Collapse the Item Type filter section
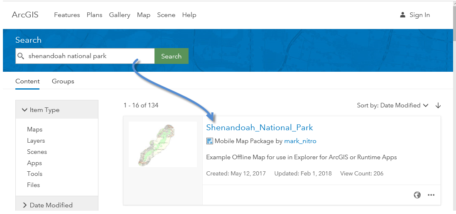Image resolution: width=456 pixels, height=214 pixels. tap(57, 110)
